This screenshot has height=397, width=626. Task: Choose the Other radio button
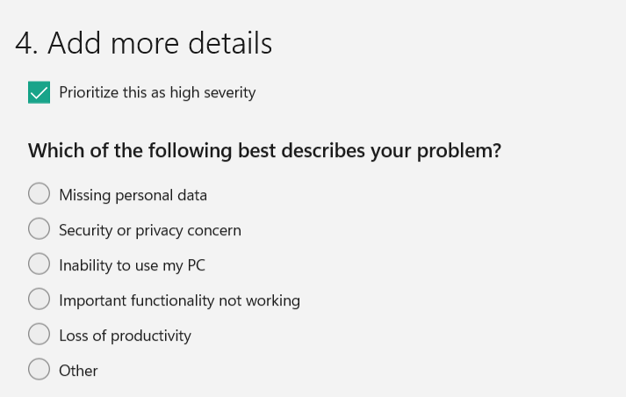point(39,369)
